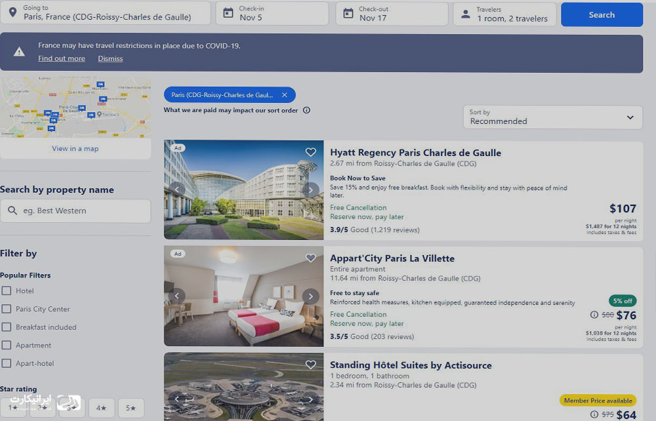The image size is (656, 421).
Task: Open the Check-in Nov 5 date picker
Action: [x=272, y=13]
